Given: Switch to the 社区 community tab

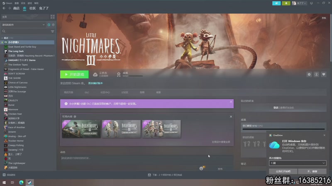Looking at the screenshot, I should (x=32, y=8).
